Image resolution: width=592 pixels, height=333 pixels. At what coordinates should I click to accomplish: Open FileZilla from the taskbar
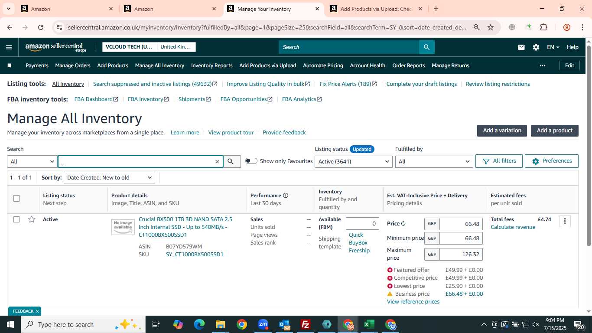pos(306,324)
